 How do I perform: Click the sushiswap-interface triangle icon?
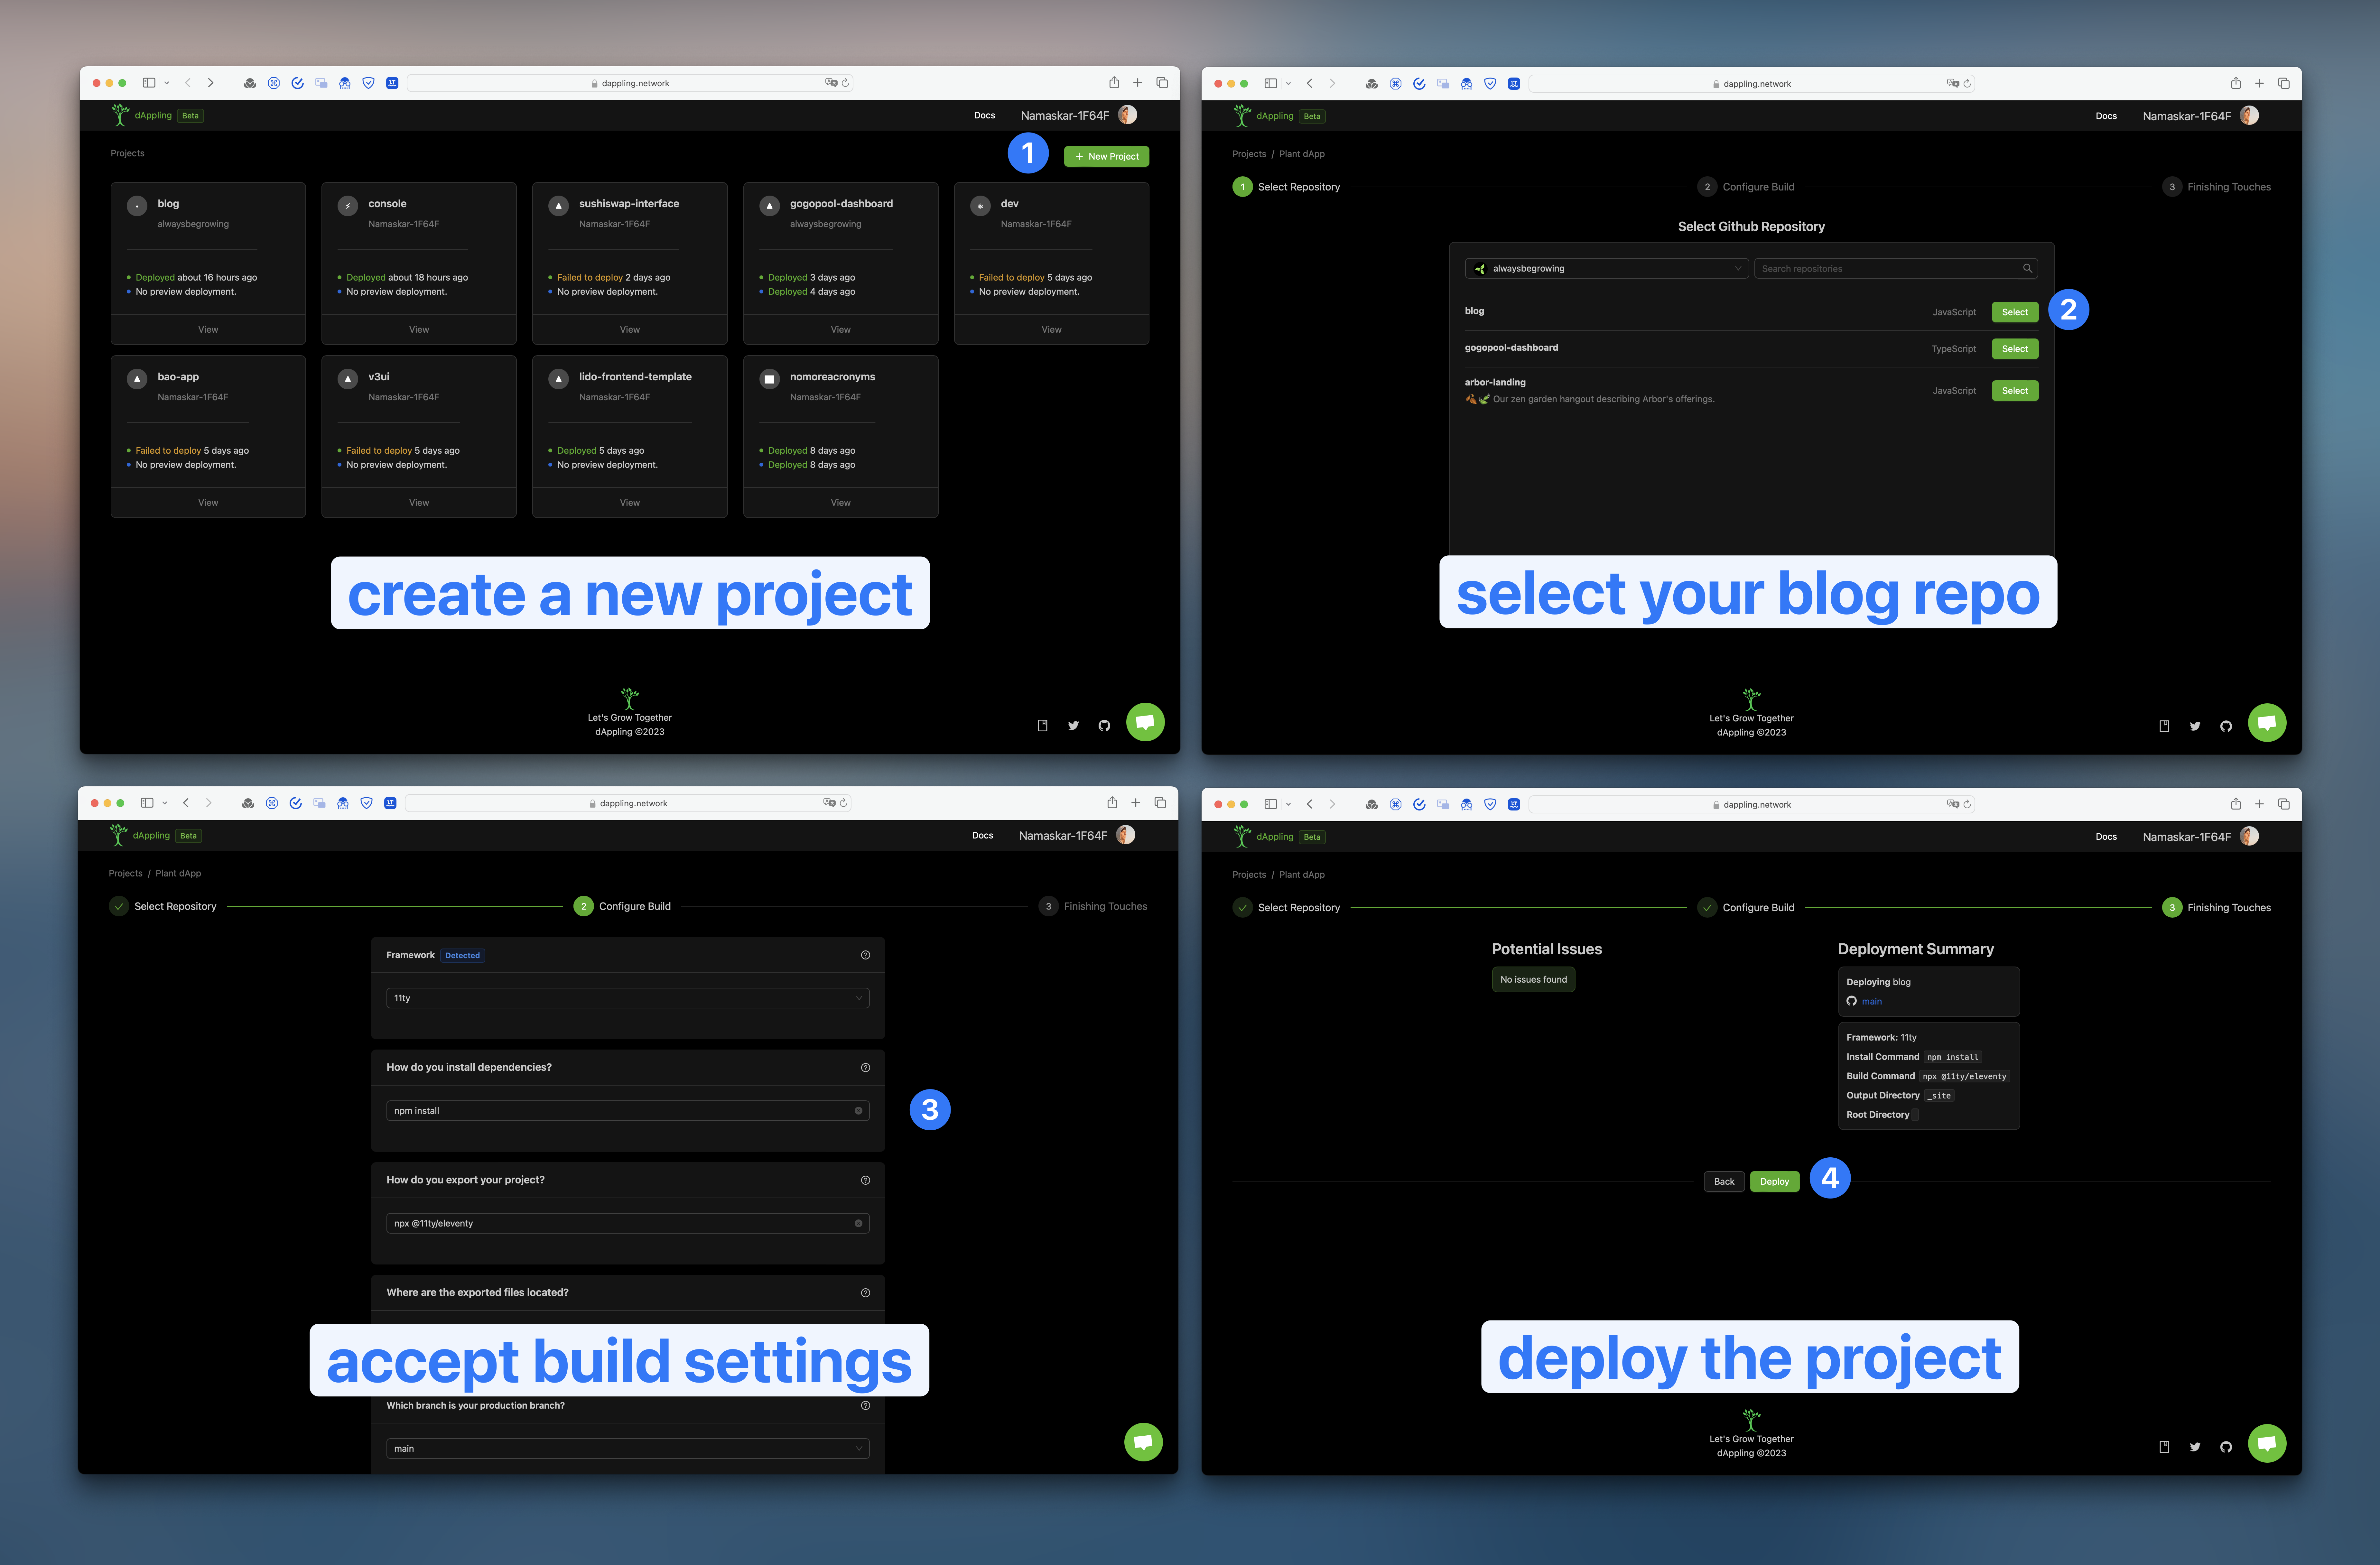tap(559, 206)
